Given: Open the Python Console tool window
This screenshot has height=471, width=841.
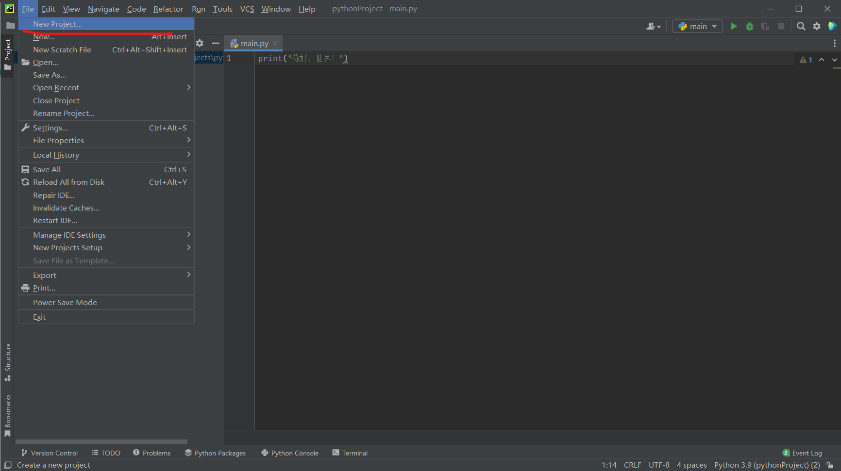Looking at the screenshot, I should tap(290, 453).
